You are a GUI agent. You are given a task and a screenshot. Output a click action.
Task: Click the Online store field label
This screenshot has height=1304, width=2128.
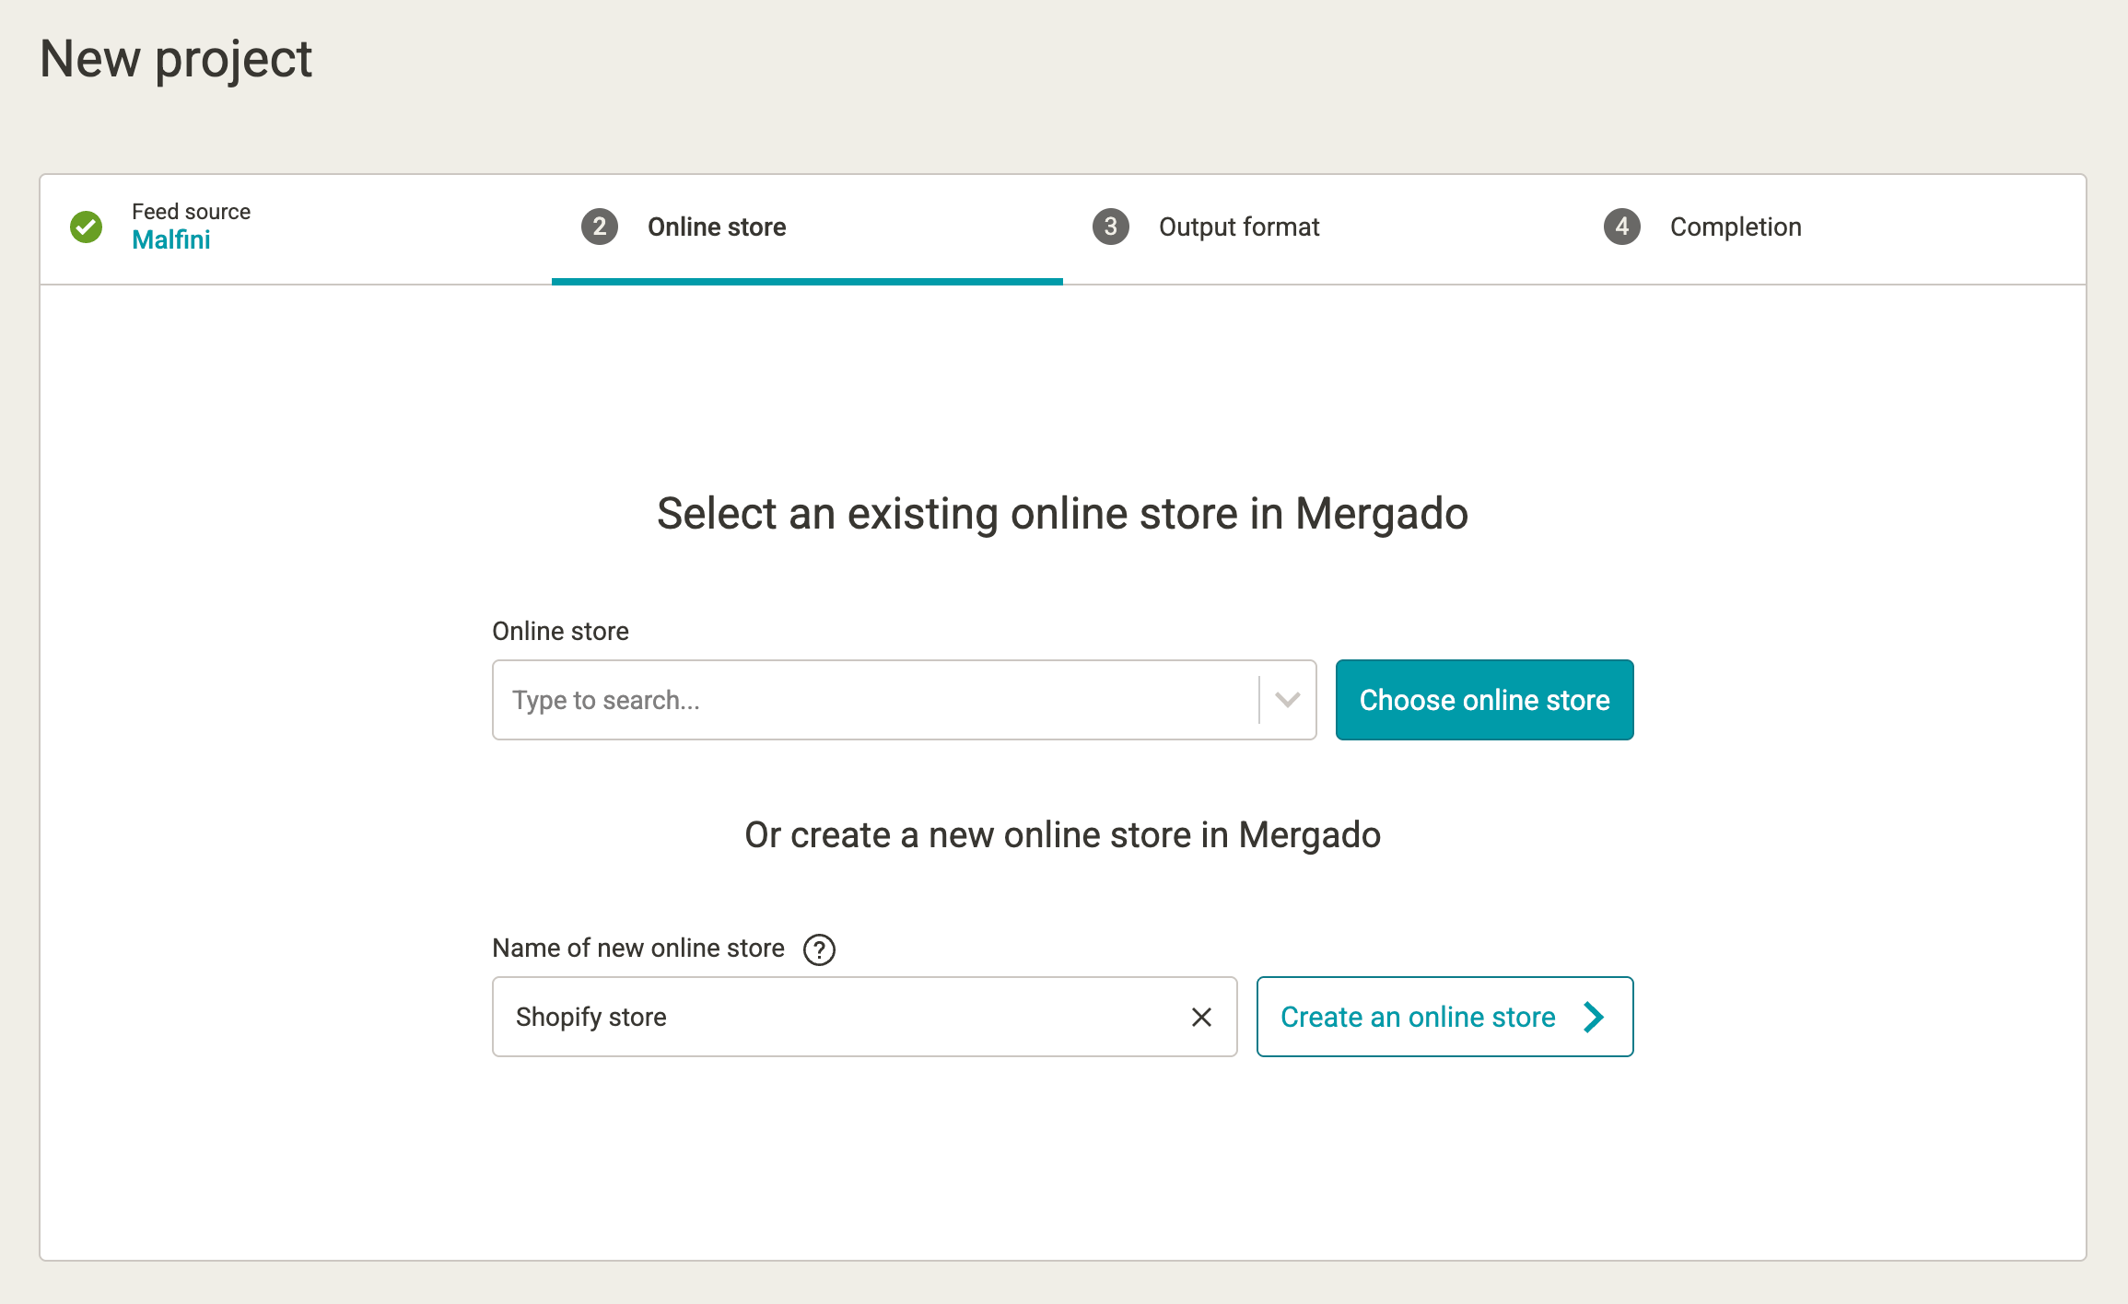pyautogui.click(x=560, y=631)
